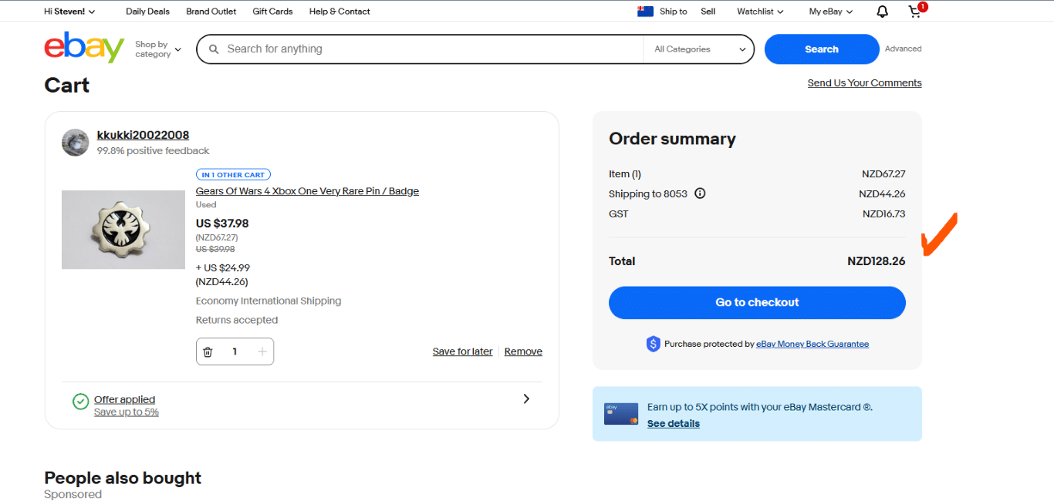Click the seller avatar image
The width and height of the screenshot is (1054, 501).
pos(76,143)
